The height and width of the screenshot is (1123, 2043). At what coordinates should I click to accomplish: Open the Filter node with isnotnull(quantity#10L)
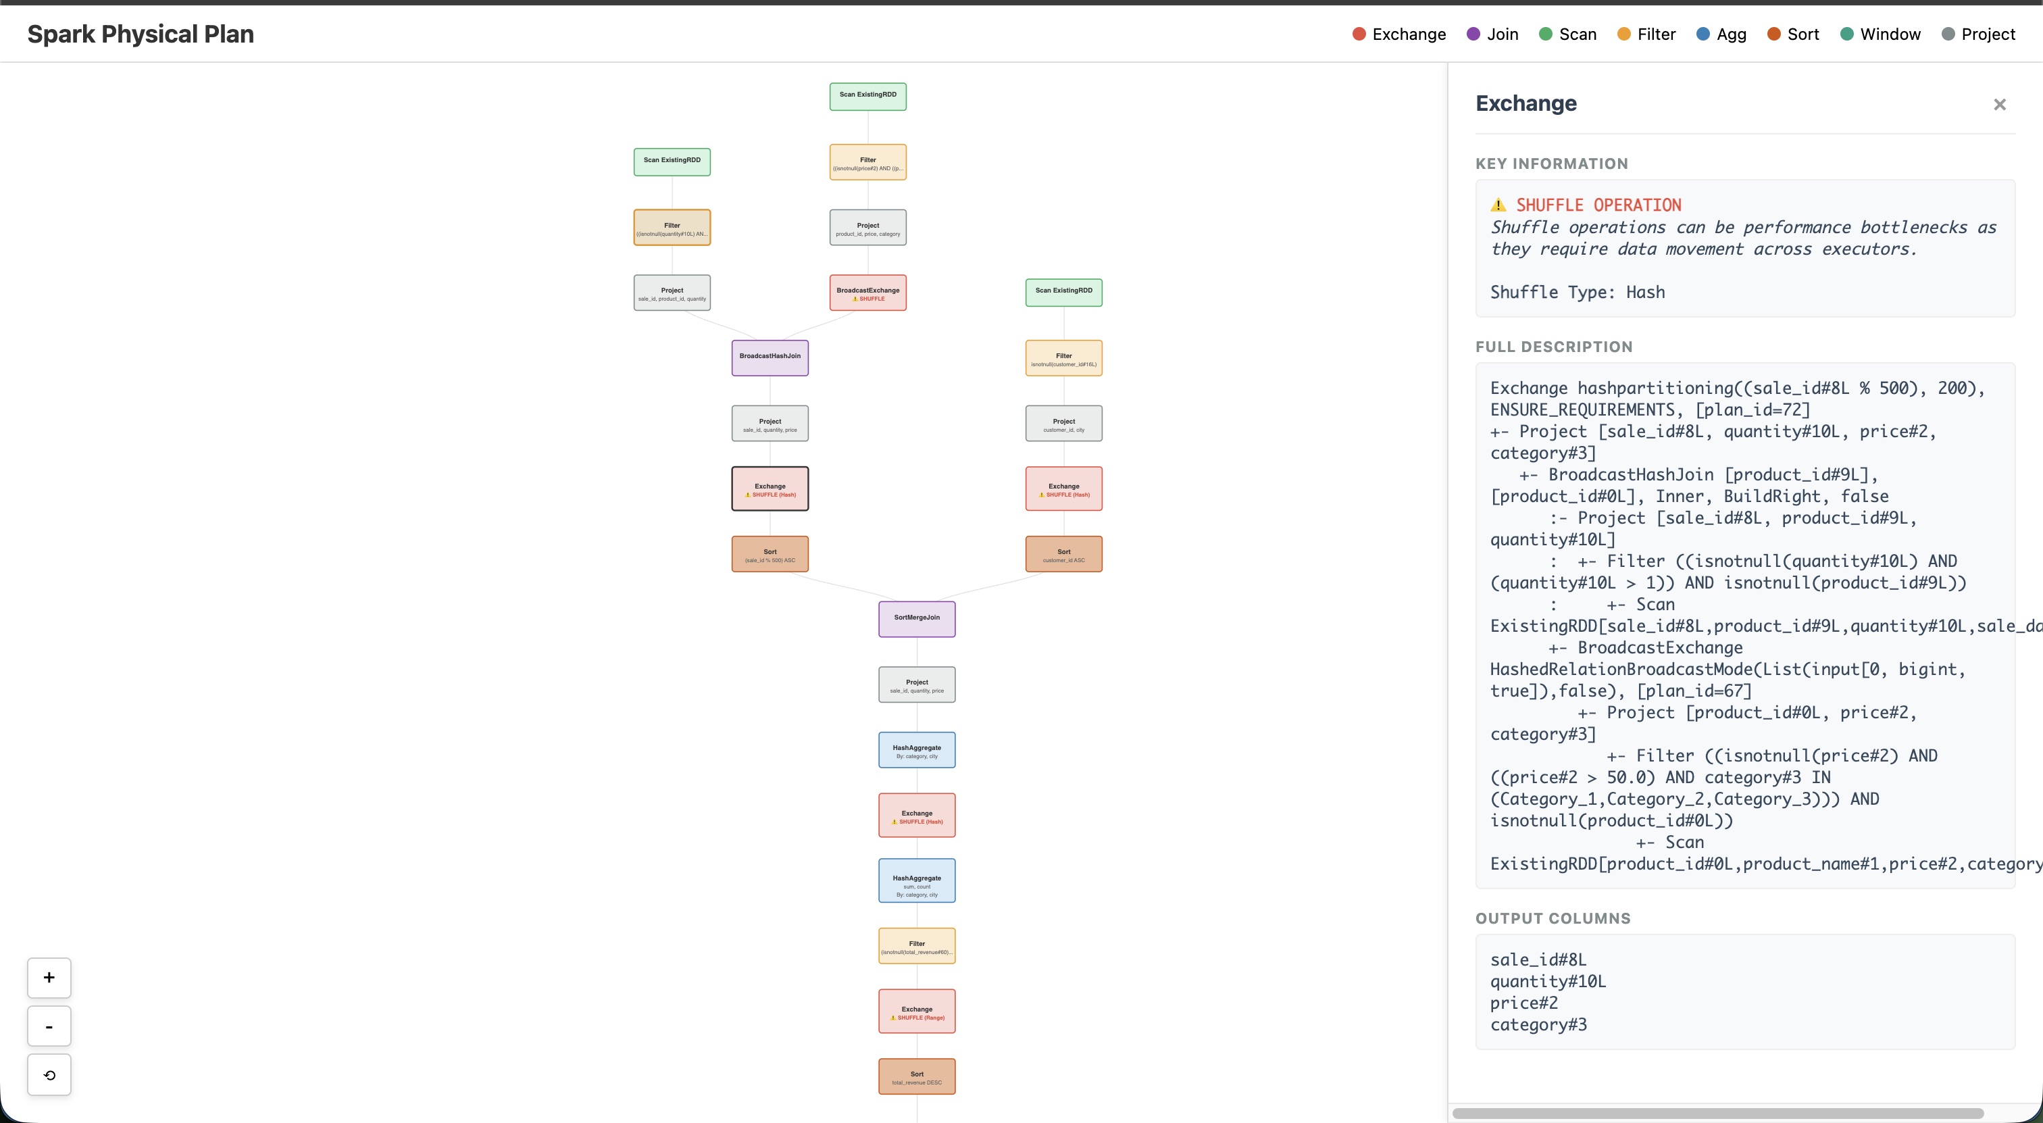[x=672, y=228]
